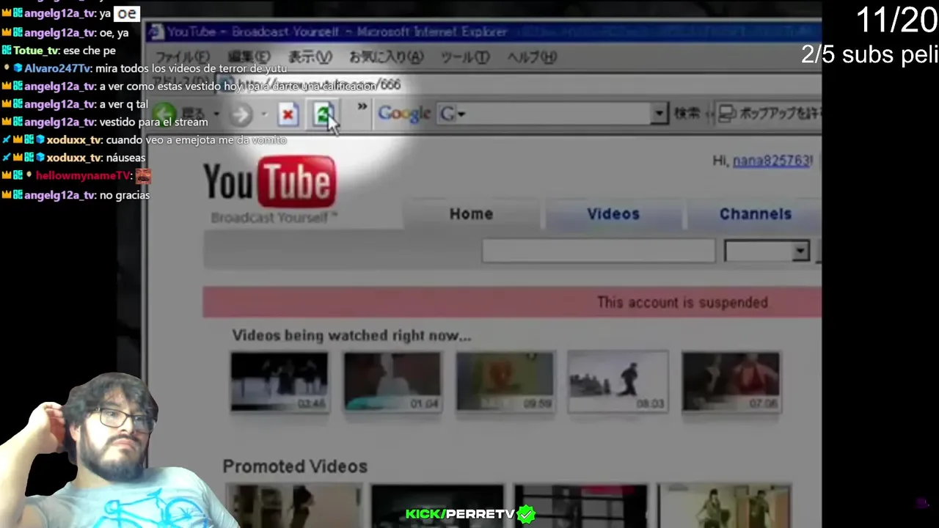939x528 pixels.
Task: Open the Google search box dropdown arrow
Action: [659, 114]
